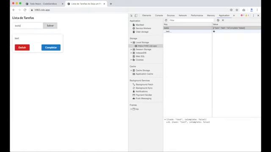Expand the Session Storage node
Image resolution: width=271 pixels, height=152 pixels.
[x=131, y=49]
